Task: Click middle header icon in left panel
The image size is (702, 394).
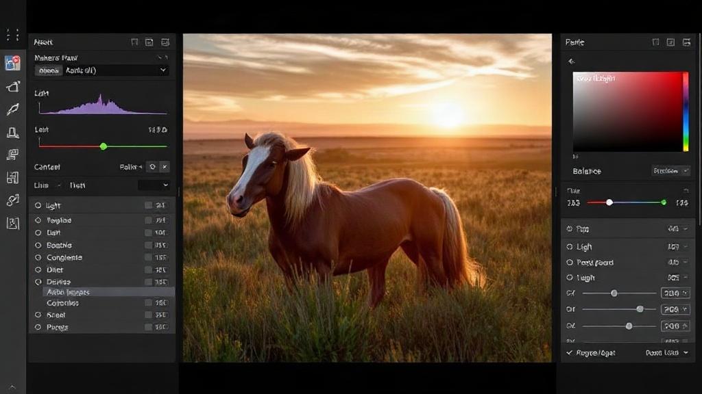Action: [x=149, y=42]
